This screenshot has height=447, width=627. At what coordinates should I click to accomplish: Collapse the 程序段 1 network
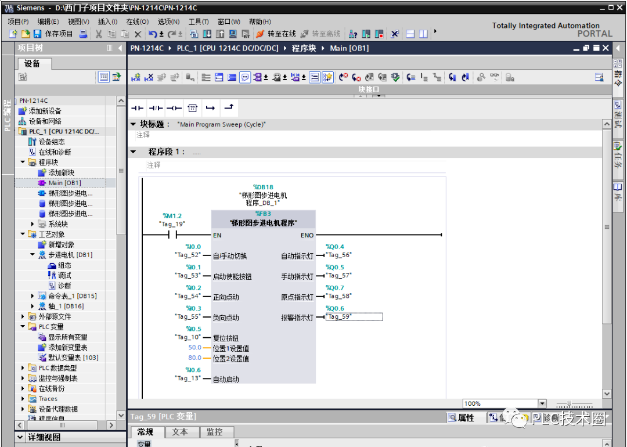click(134, 152)
